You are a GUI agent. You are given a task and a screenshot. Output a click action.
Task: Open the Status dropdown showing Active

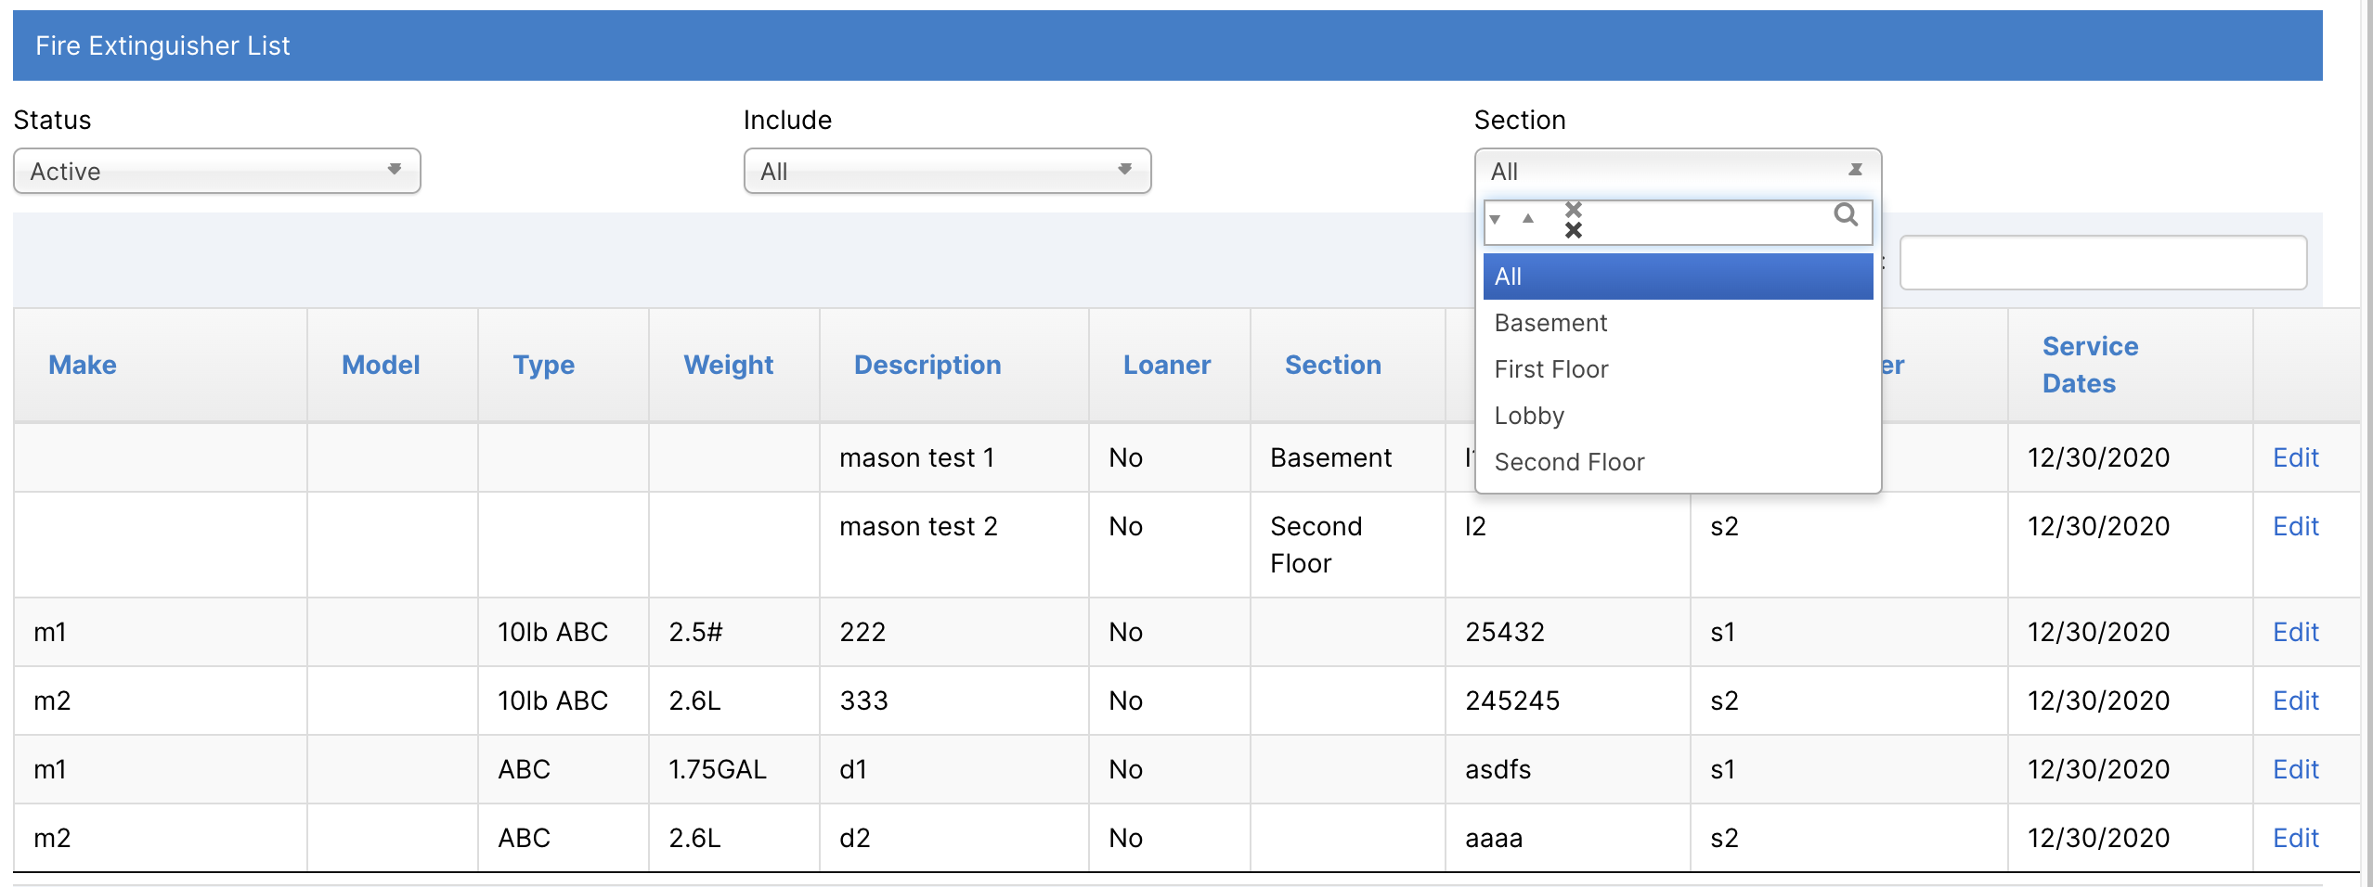pos(216,171)
